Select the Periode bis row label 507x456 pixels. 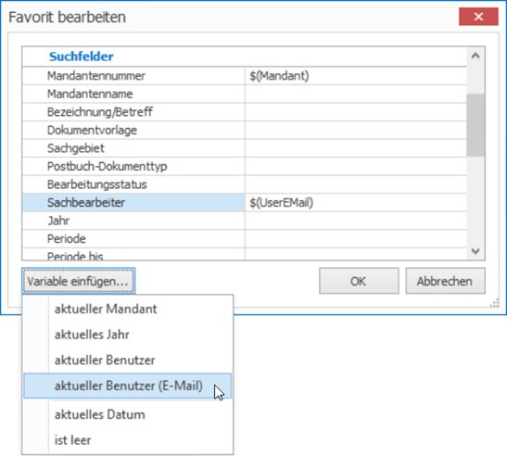(x=75, y=256)
